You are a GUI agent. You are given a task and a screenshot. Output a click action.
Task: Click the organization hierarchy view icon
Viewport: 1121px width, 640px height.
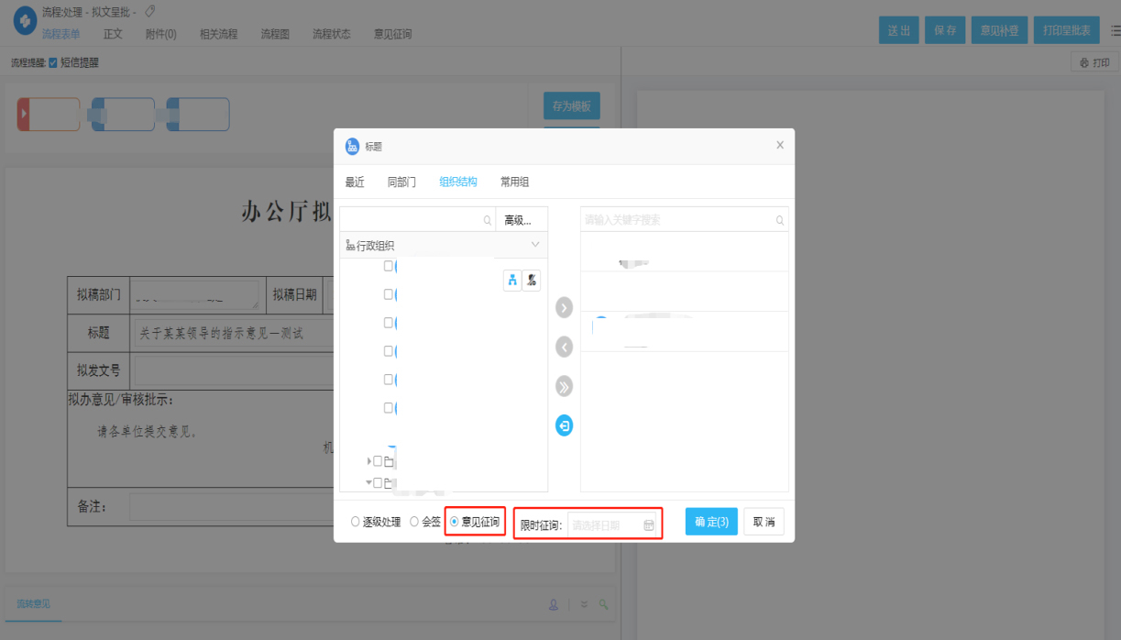[512, 281]
